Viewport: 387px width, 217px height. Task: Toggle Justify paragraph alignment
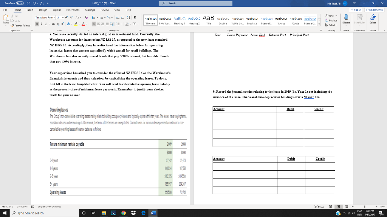107,24
